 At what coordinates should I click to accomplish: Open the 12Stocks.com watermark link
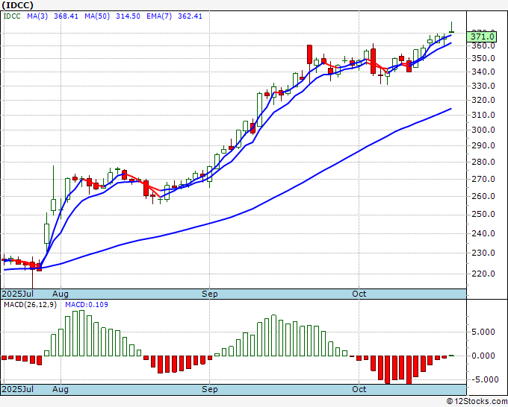click(477, 402)
